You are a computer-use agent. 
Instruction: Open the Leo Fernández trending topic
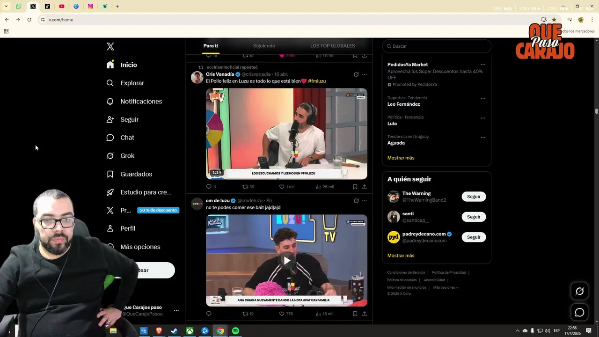[x=404, y=104]
